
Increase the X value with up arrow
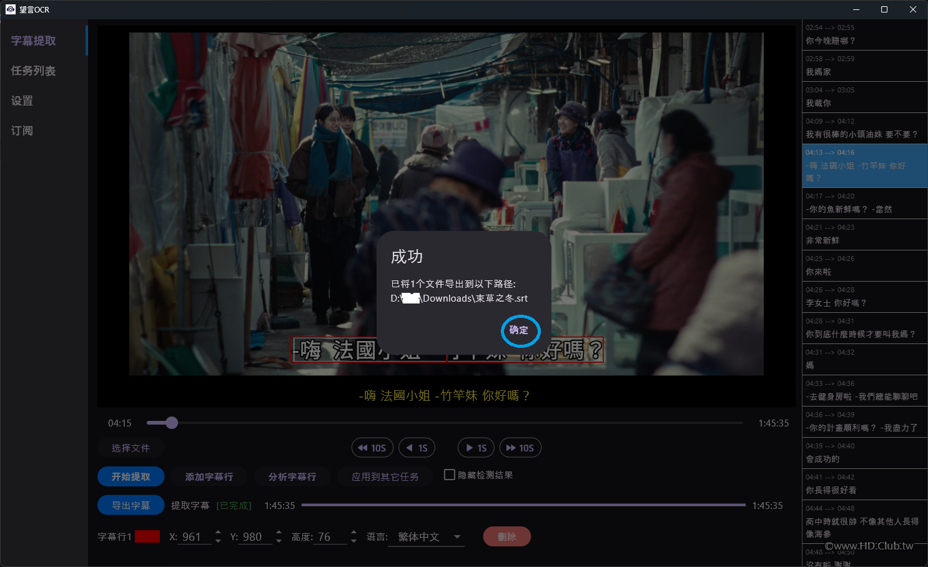coord(218,532)
